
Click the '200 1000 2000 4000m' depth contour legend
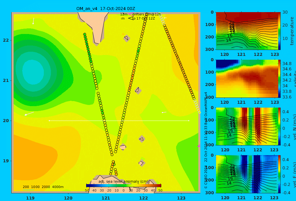tap(43, 187)
